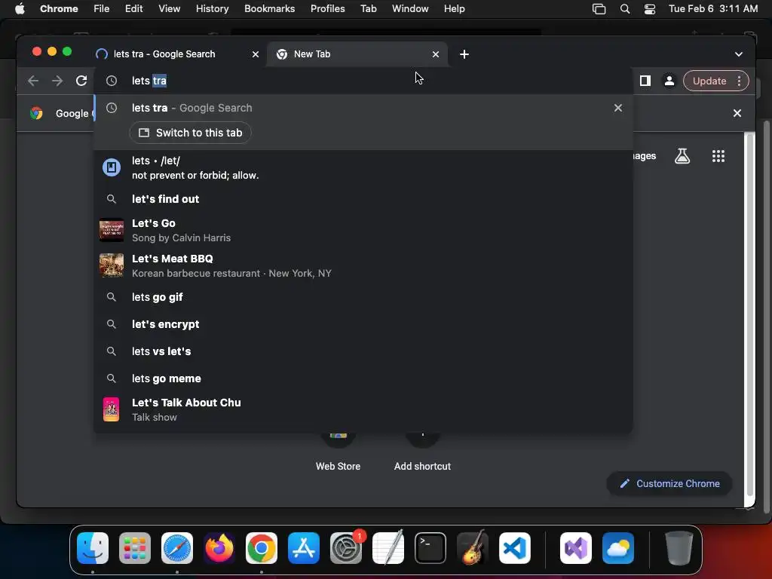This screenshot has height=579, width=772.
Task: Open Control Center in menu bar
Action: pyautogui.click(x=650, y=9)
